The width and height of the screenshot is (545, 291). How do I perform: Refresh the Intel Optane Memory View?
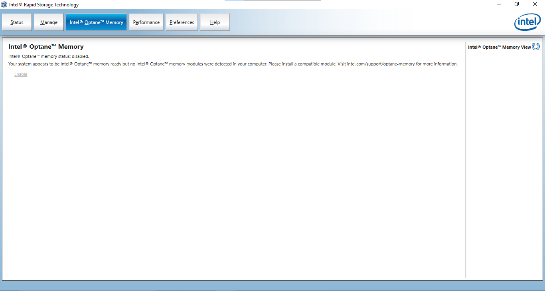536,47
